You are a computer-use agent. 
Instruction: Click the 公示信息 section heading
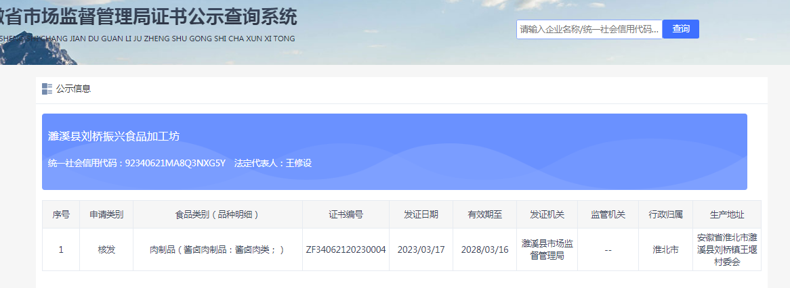pos(73,89)
